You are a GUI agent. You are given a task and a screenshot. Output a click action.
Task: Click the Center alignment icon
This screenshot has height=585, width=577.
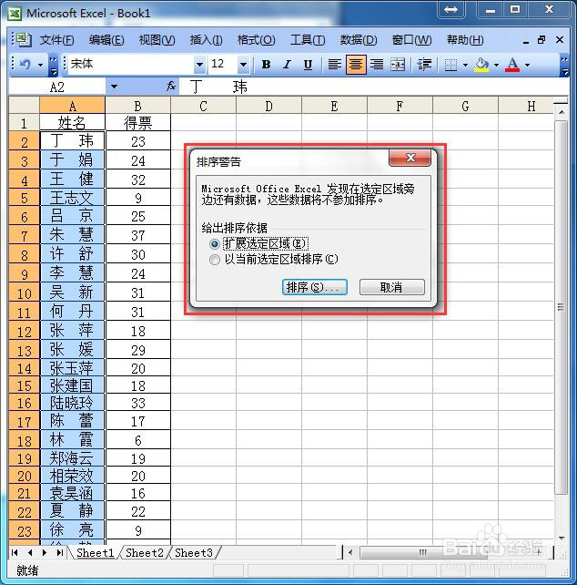tap(356, 65)
